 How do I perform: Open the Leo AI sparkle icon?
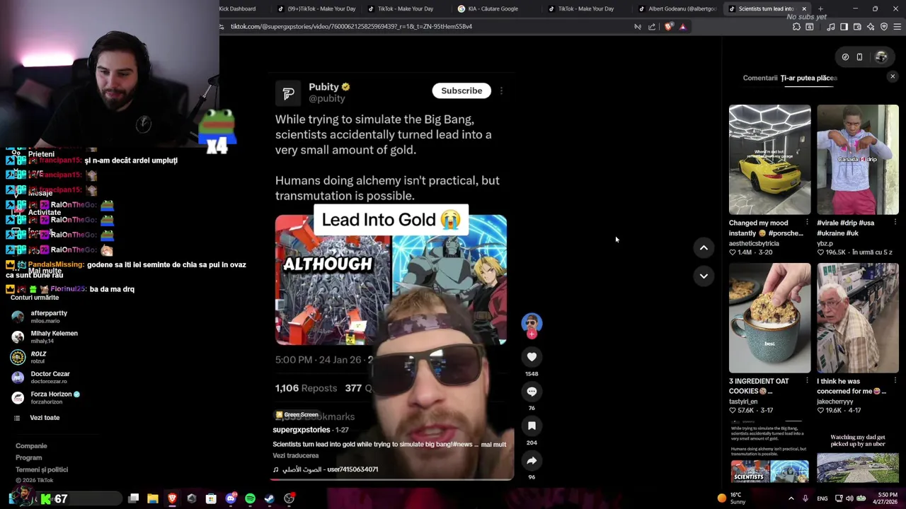pos(871,27)
